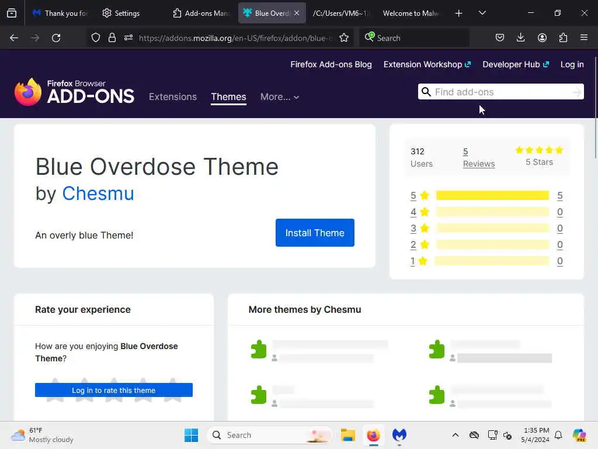The height and width of the screenshot is (449, 598).
Task: Close the Blue Overdose tab
Action: click(x=297, y=13)
